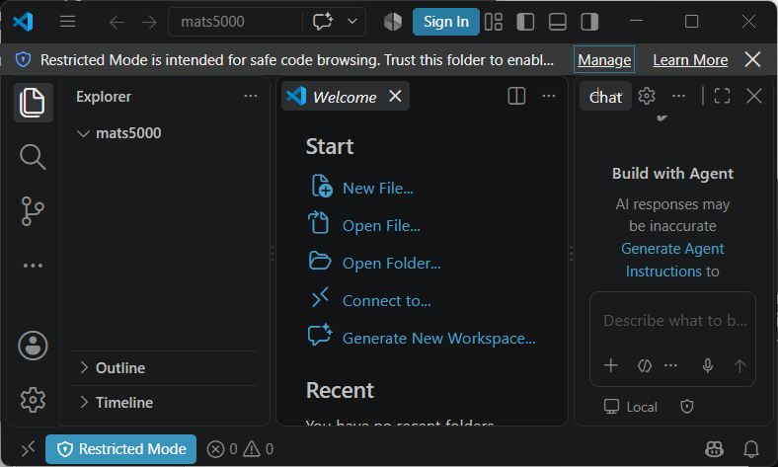The width and height of the screenshot is (778, 467).
Task: Open the Manage gear in activity bar
Action: (33, 400)
